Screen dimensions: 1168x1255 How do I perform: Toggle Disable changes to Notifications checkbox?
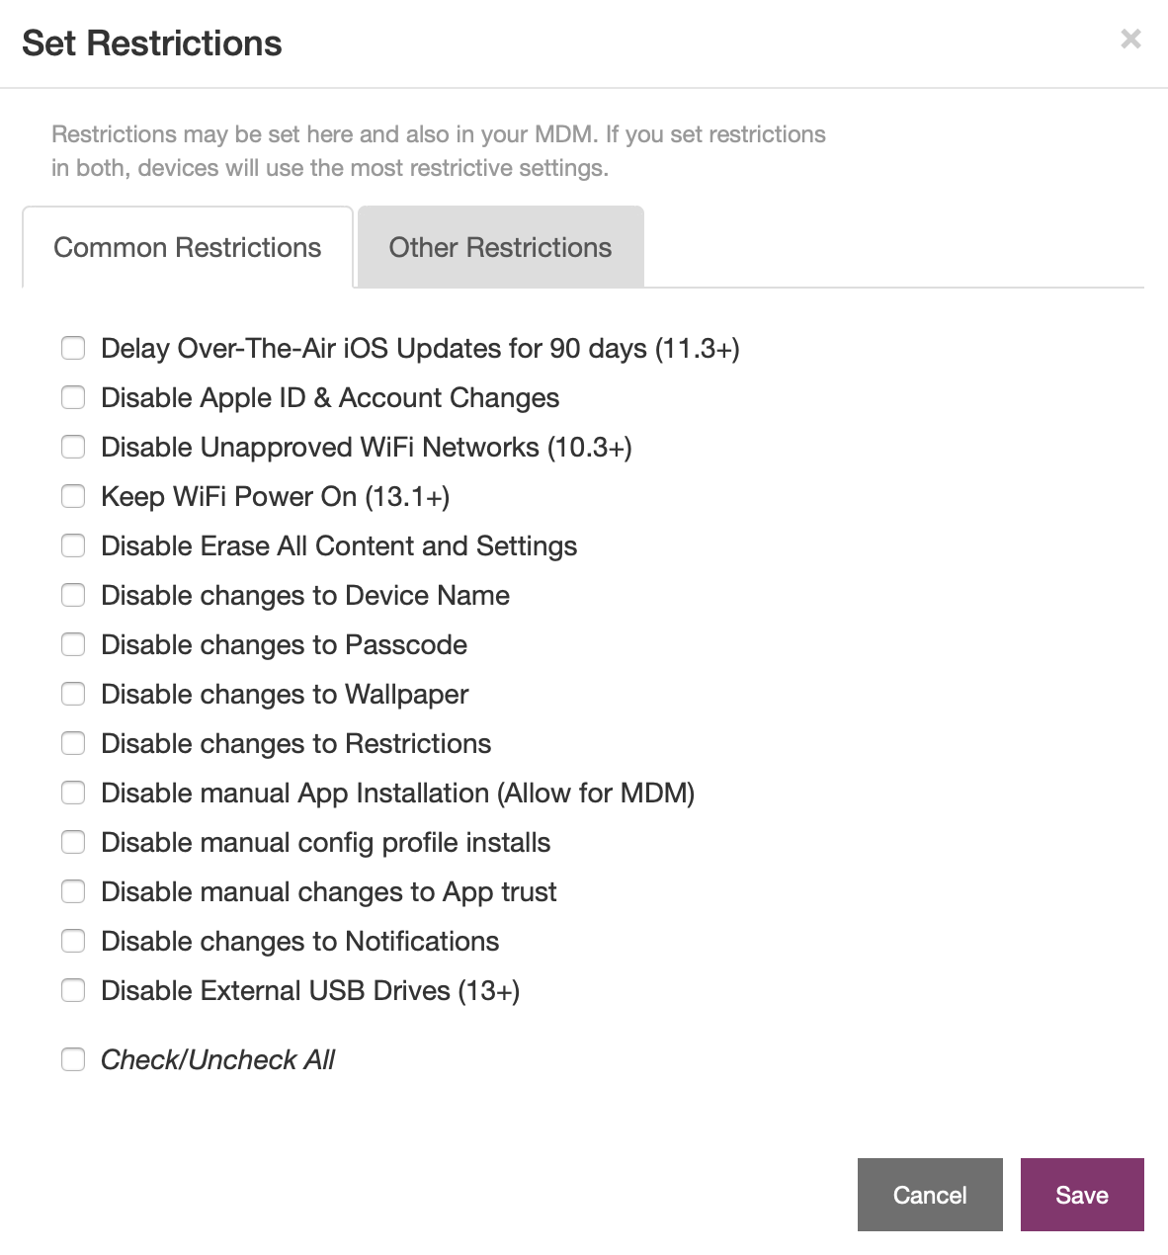(x=73, y=941)
